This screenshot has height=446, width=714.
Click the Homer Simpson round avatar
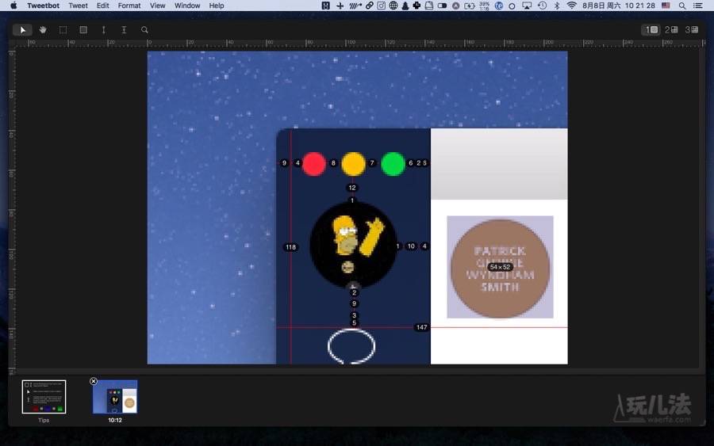pyautogui.click(x=353, y=246)
